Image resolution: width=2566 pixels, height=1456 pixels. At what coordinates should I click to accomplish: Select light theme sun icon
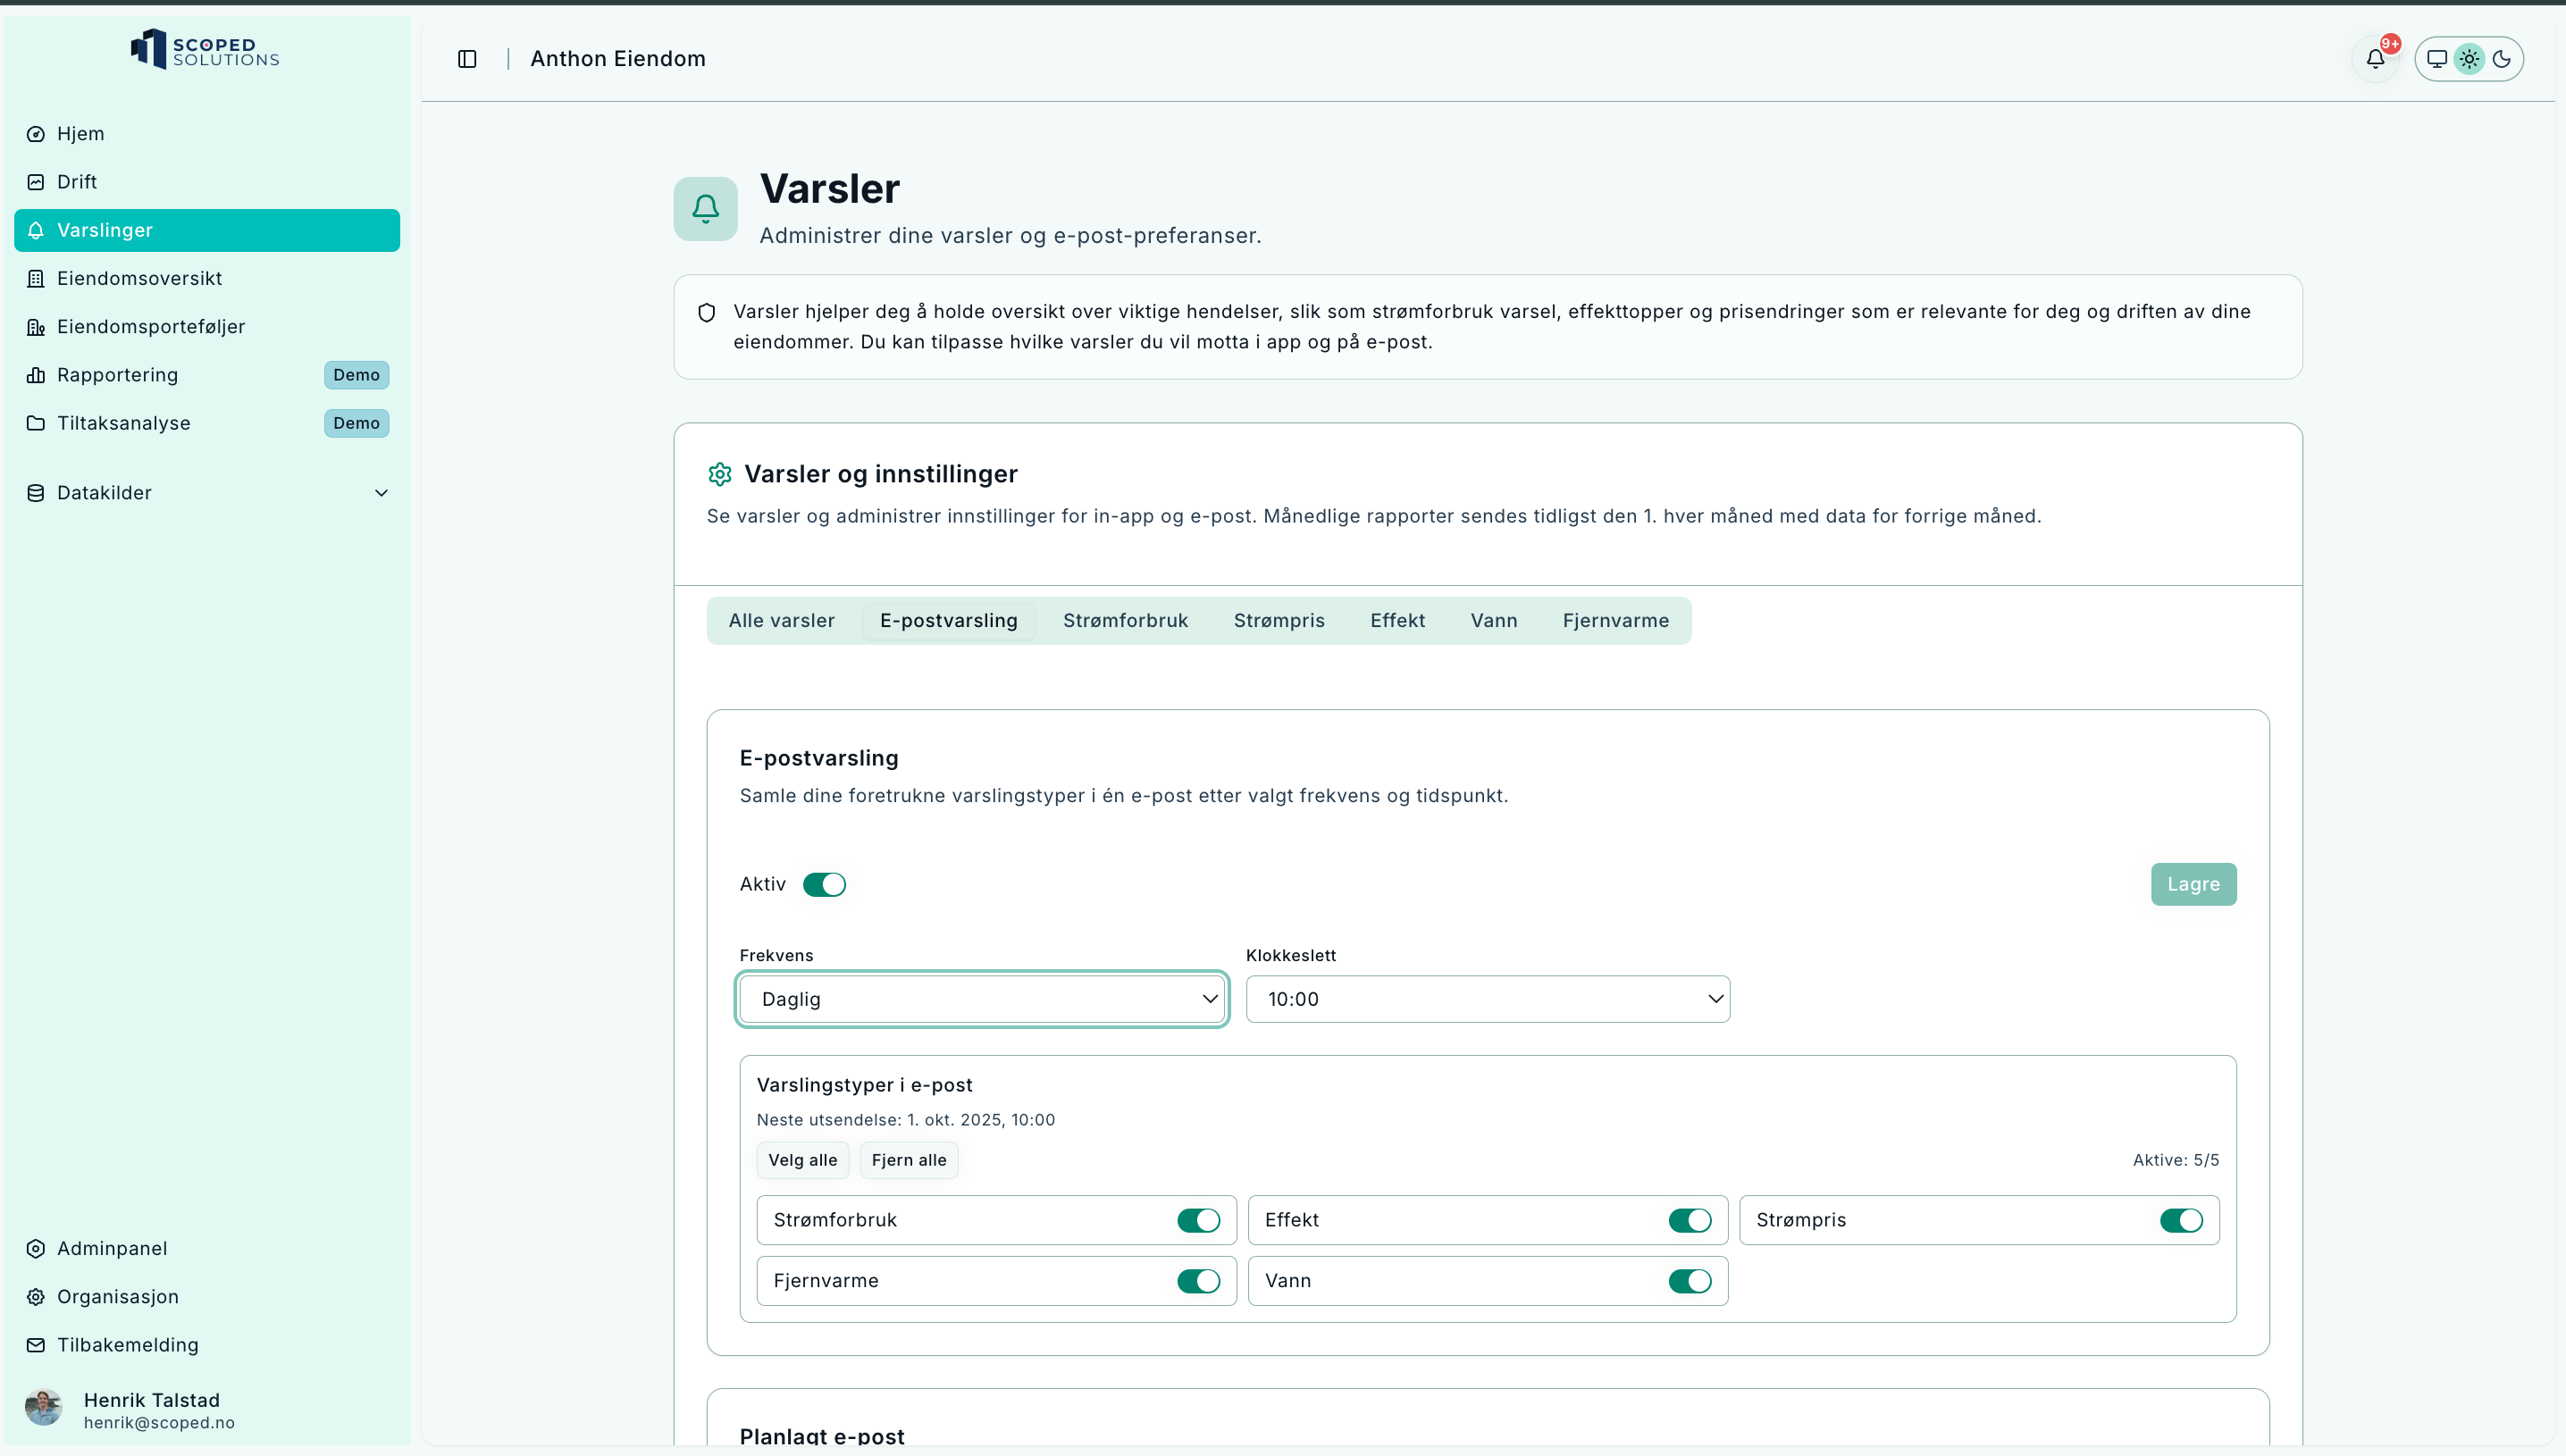(2470, 59)
